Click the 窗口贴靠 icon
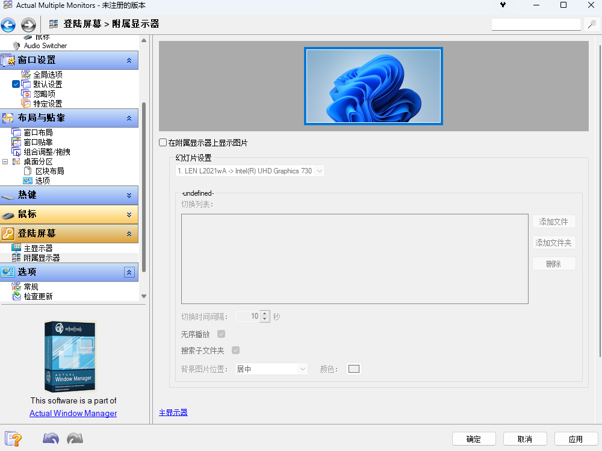This screenshot has width=602, height=451. [x=16, y=142]
